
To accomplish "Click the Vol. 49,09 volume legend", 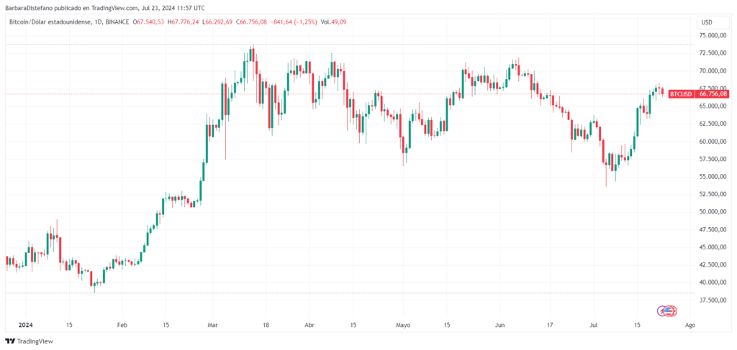I will 333,22.
